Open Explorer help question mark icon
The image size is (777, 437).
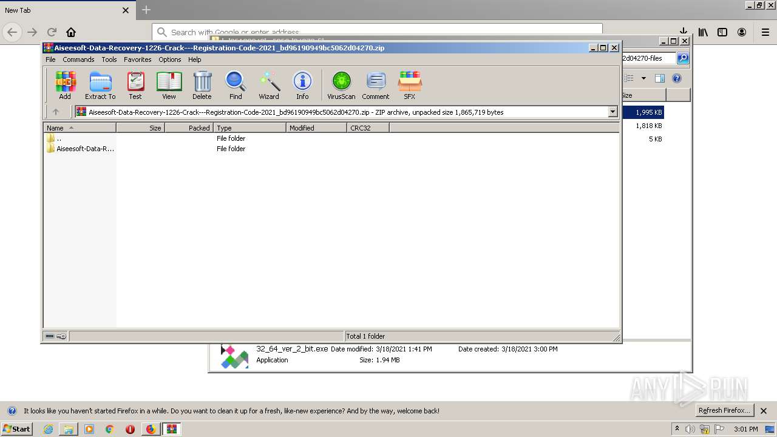[x=677, y=78]
